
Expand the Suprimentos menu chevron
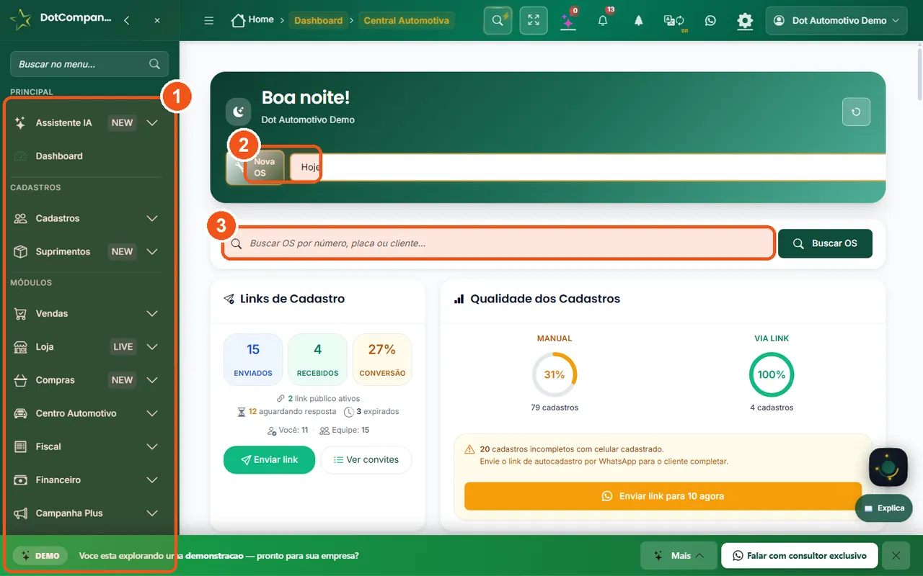click(152, 252)
